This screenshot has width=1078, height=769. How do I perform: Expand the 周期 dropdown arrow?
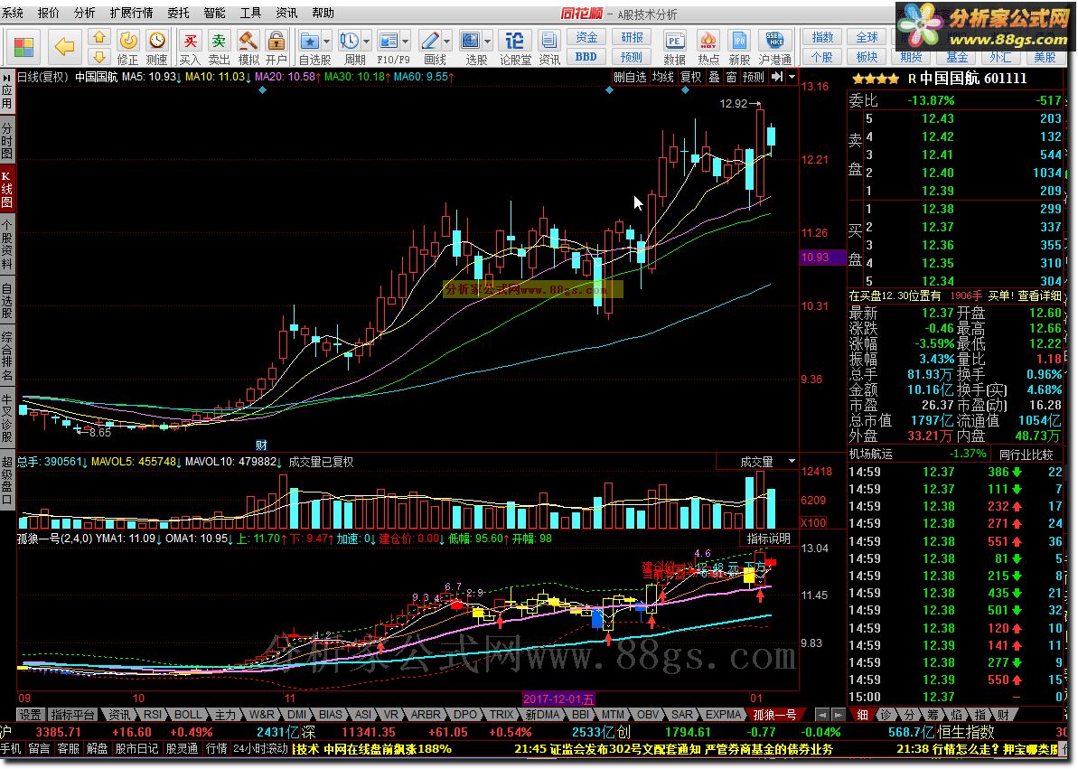(367, 41)
